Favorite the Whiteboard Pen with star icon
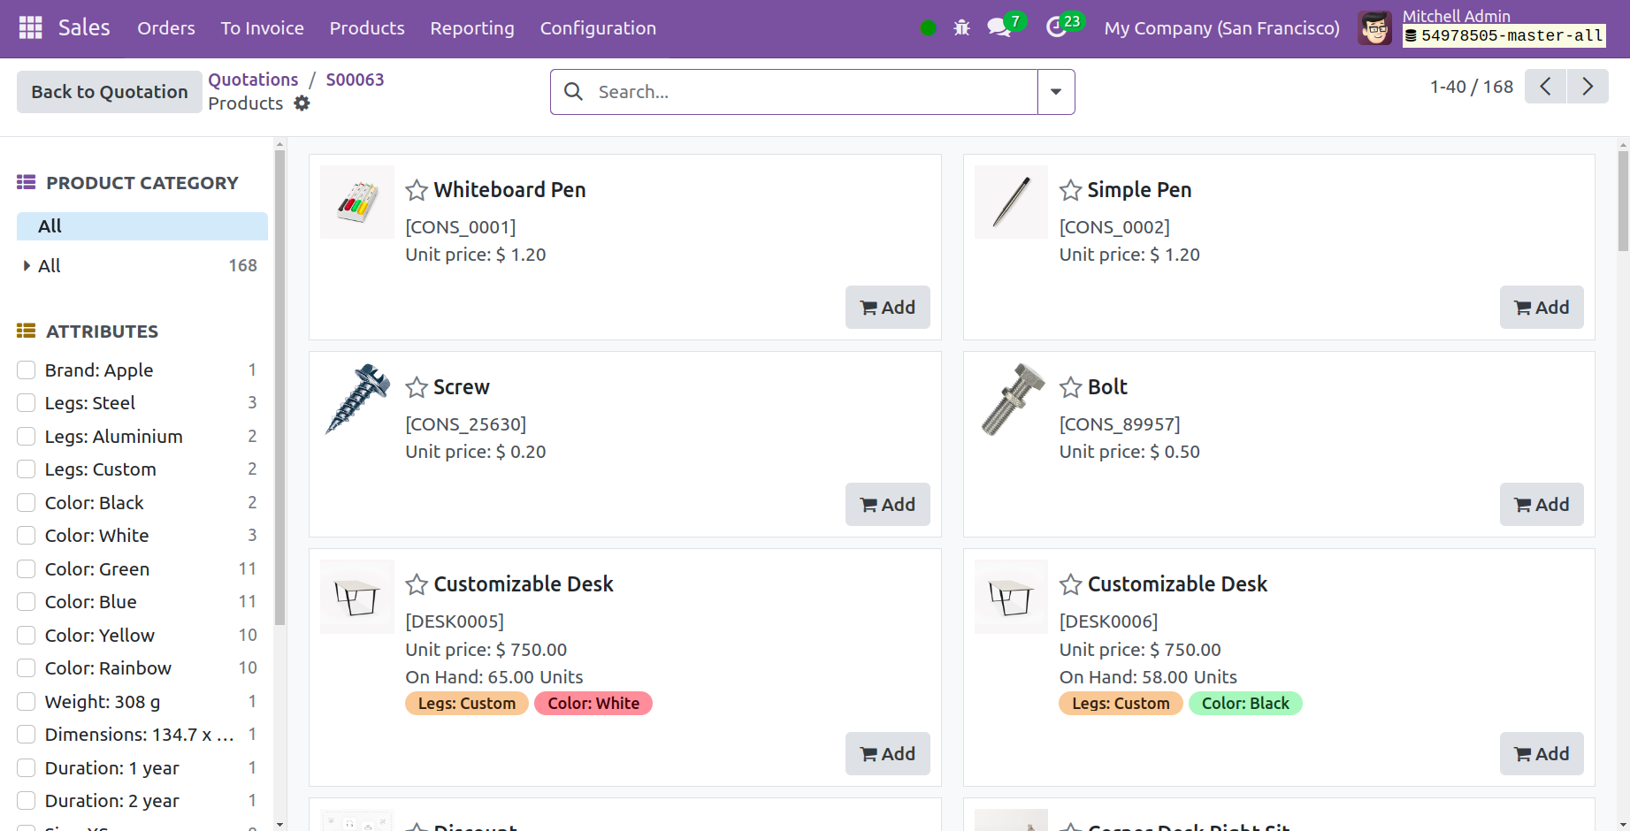This screenshot has height=831, width=1630. coord(417,190)
